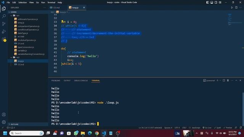Open the File menu
Viewport: 244px width, 137px height.
[x=8, y=3]
